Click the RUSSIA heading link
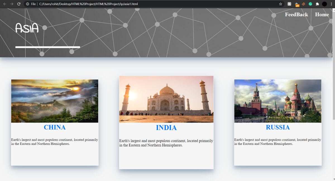335x181 pixels. pyautogui.click(x=278, y=127)
